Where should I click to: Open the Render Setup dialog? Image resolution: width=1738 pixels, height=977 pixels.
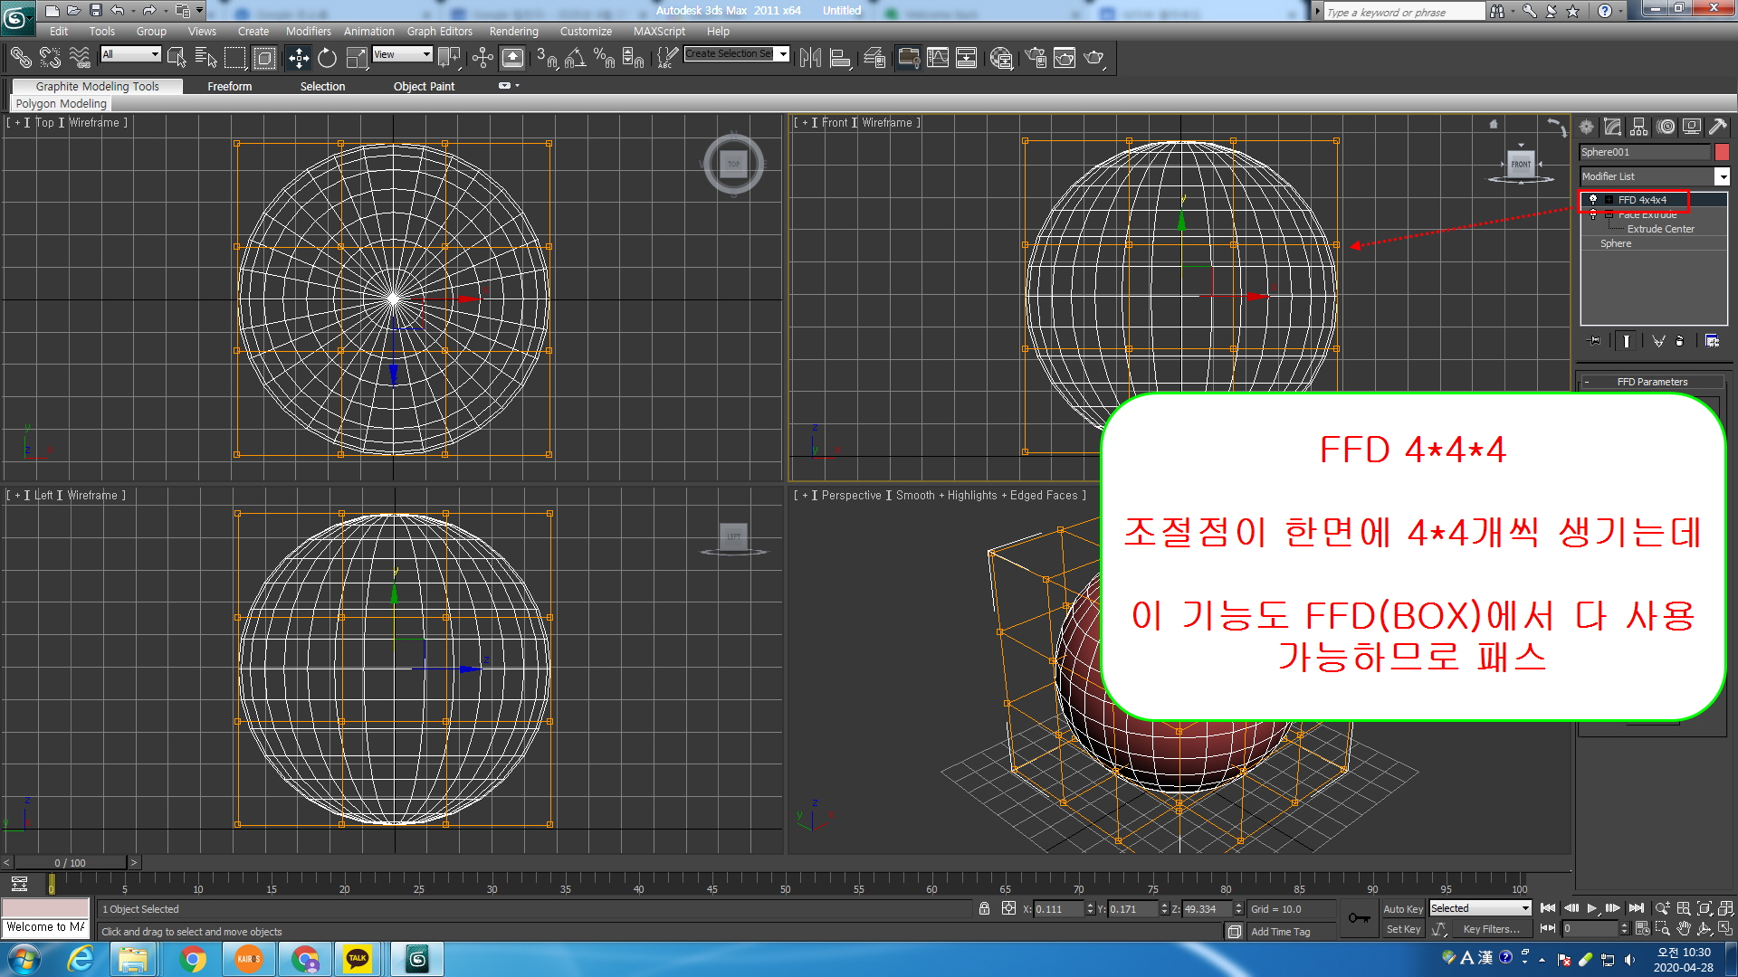pyautogui.click(x=1036, y=58)
